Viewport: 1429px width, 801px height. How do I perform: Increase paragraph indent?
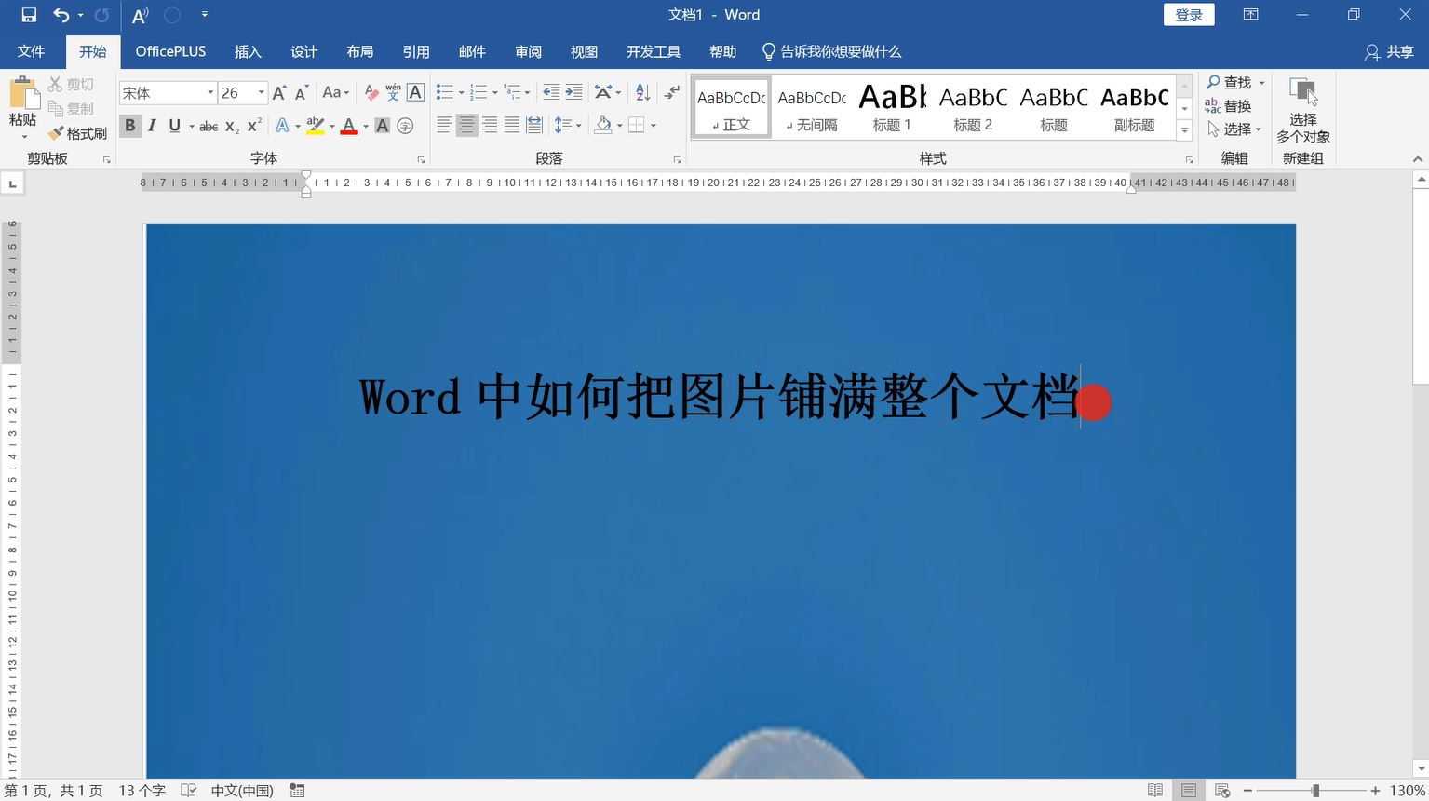coord(574,93)
